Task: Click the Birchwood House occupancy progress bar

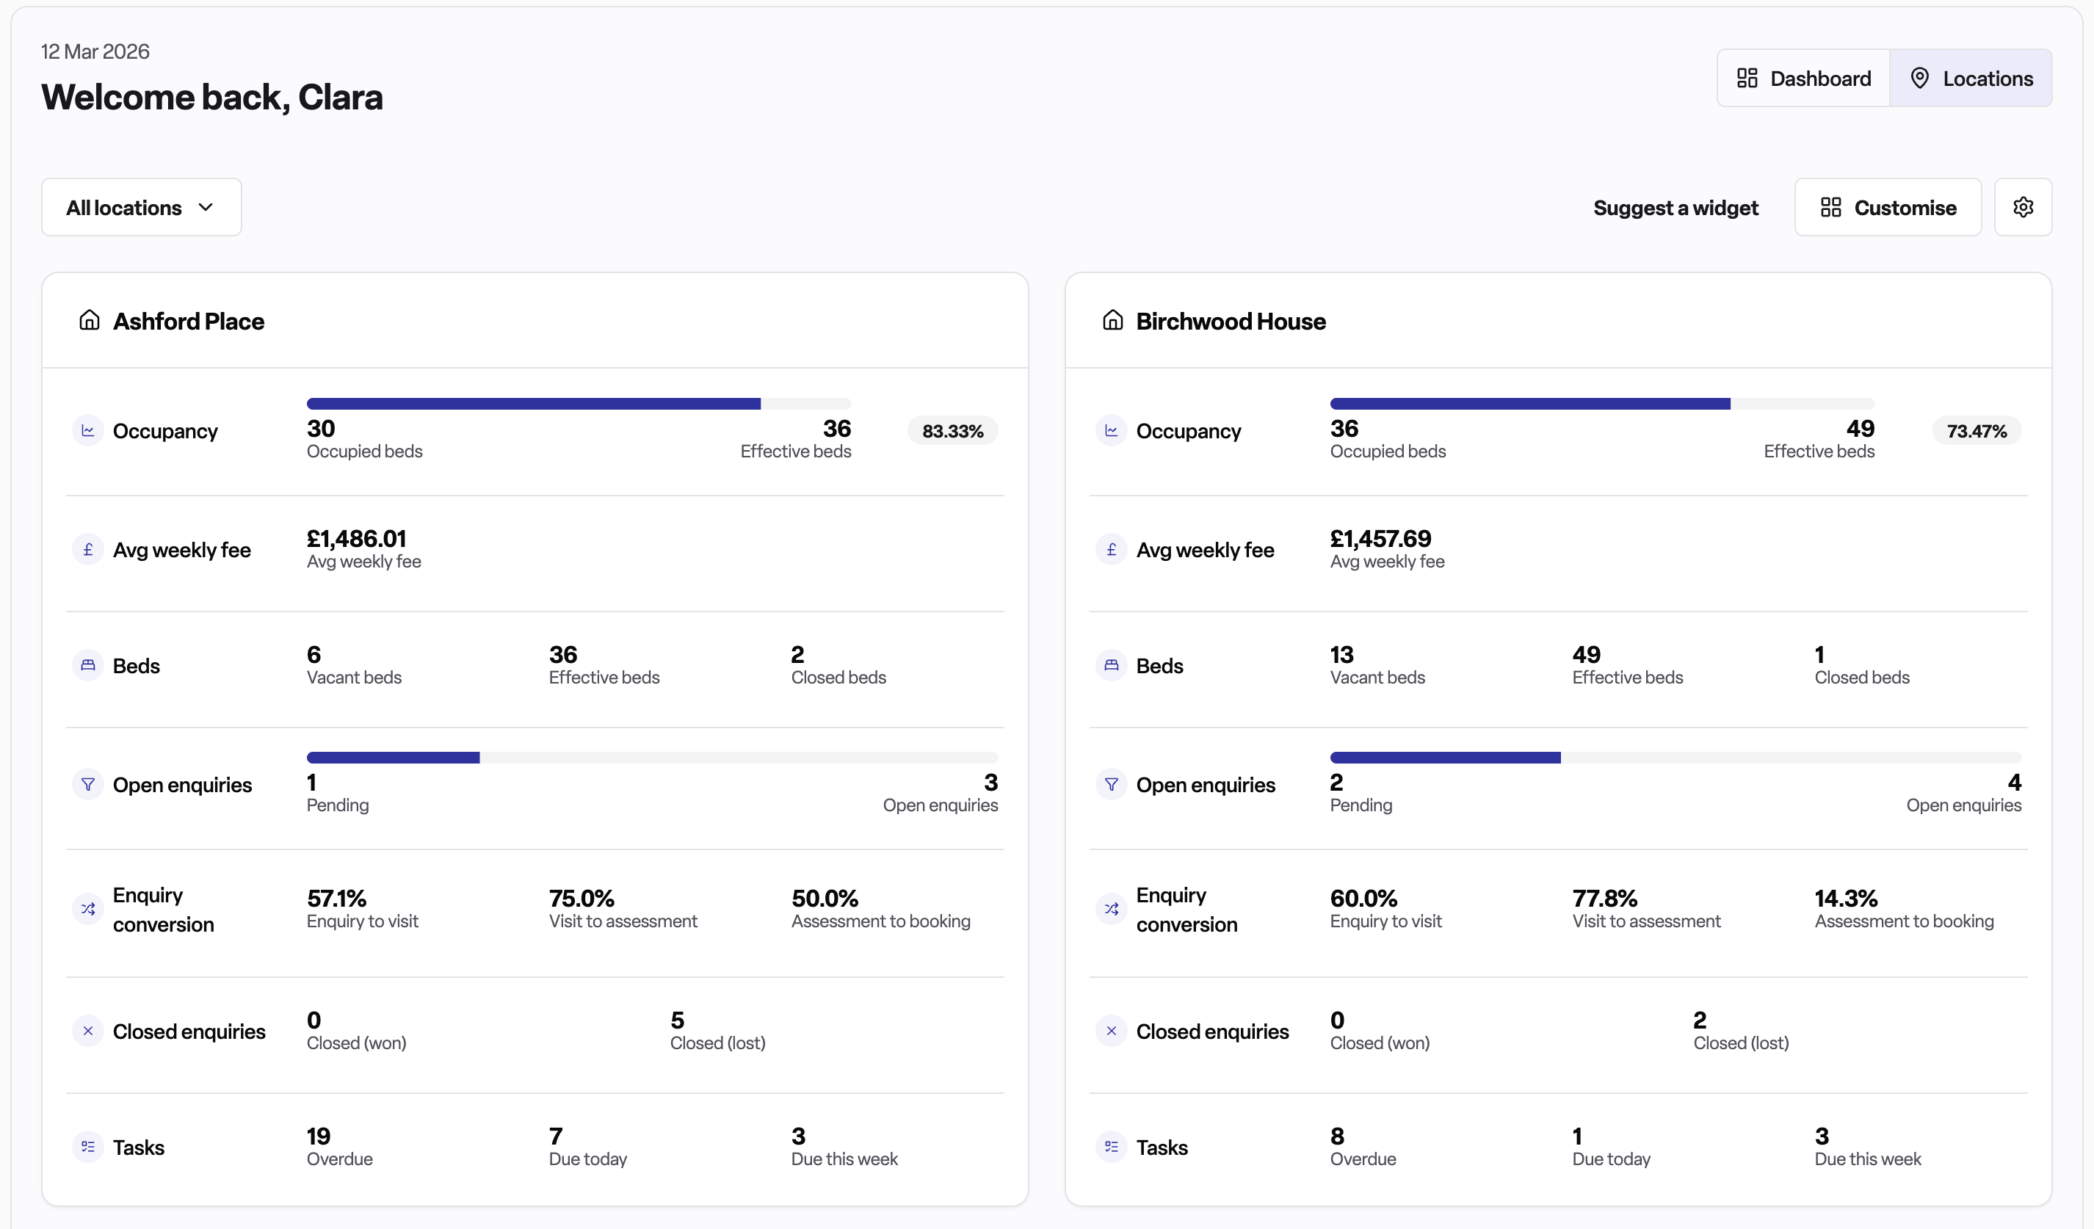Action: pyautogui.click(x=1602, y=404)
